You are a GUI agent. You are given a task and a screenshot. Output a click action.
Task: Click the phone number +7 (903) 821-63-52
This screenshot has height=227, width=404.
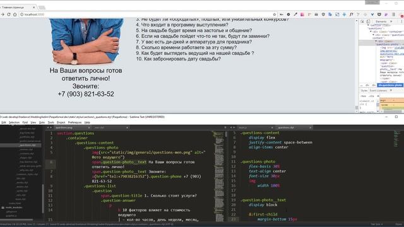(x=86, y=94)
